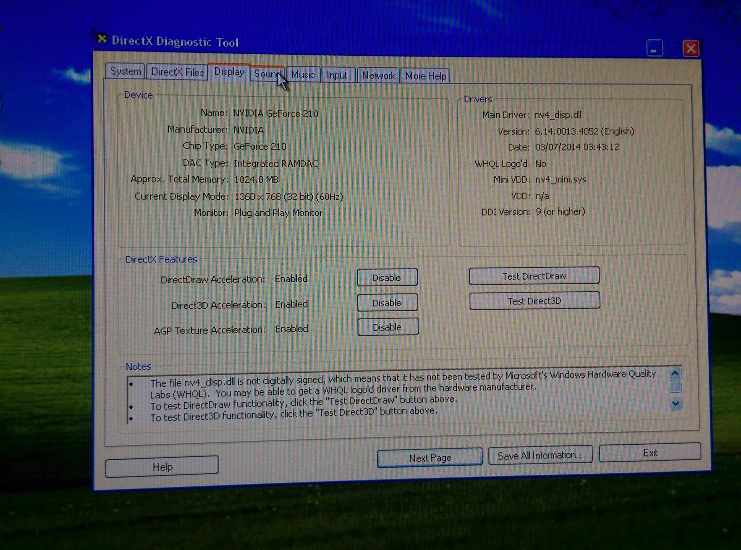
Task: Disable AGP Texture Acceleration
Action: coord(388,327)
